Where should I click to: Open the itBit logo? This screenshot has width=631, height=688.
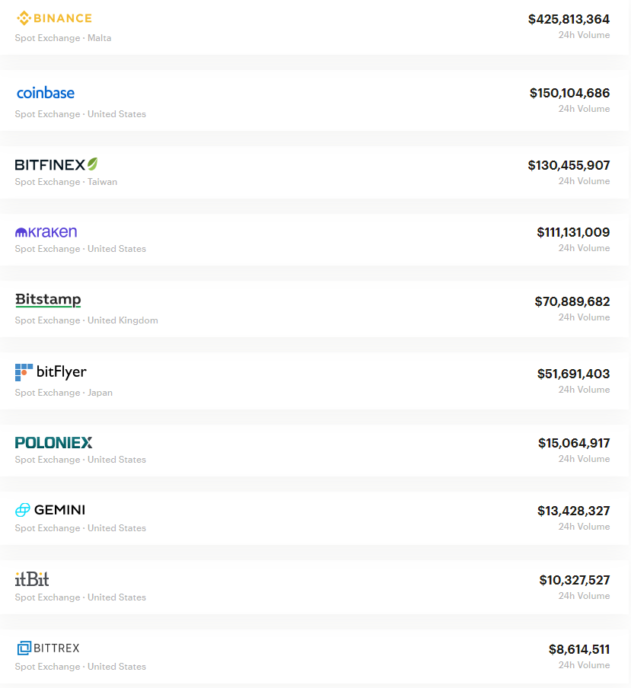point(32,579)
